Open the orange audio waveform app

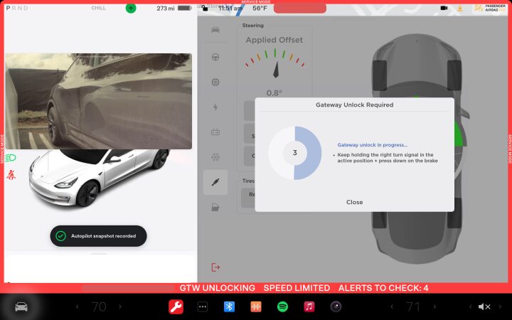(x=255, y=306)
